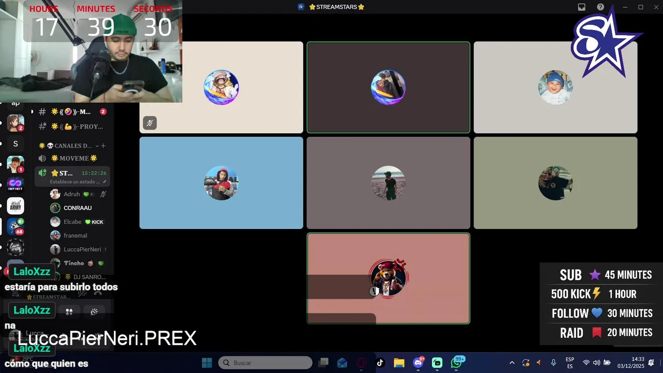Open the INFINIT server icon
The width and height of the screenshot is (663, 373).
point(16,185)
